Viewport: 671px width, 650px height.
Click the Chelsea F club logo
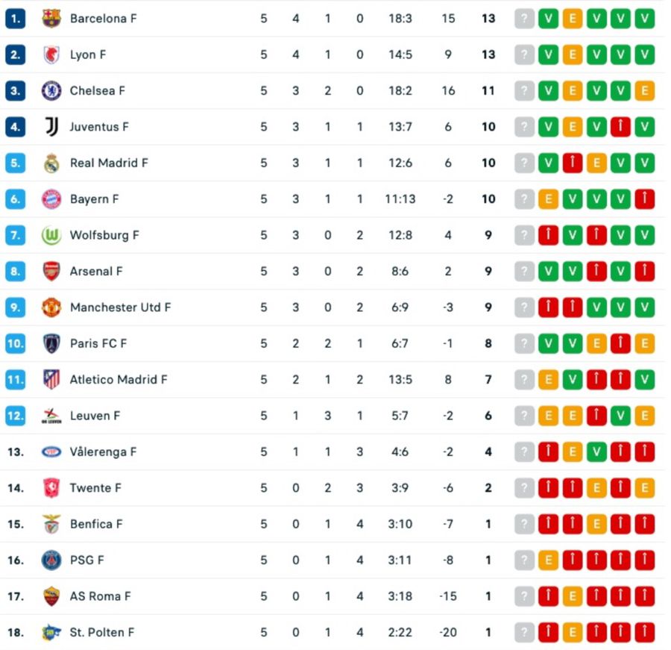51,90
